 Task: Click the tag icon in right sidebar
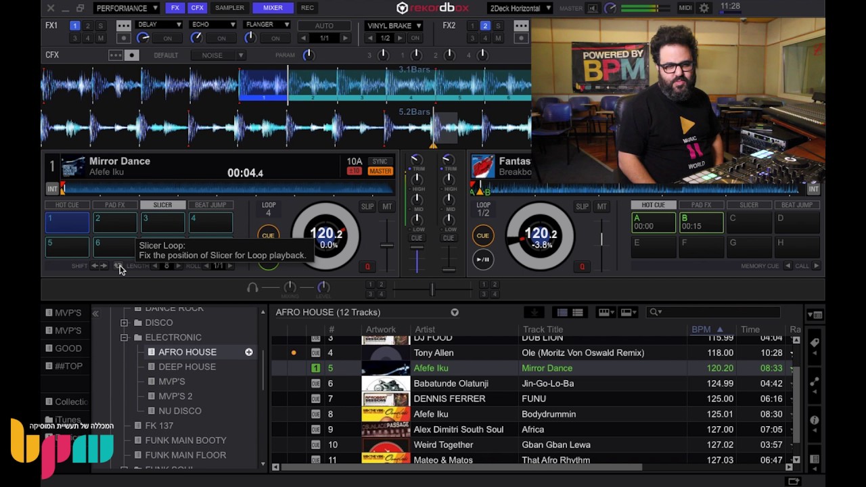815,343
